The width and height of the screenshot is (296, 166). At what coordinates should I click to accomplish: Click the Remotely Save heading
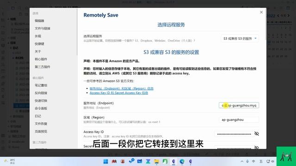[101, 15]
